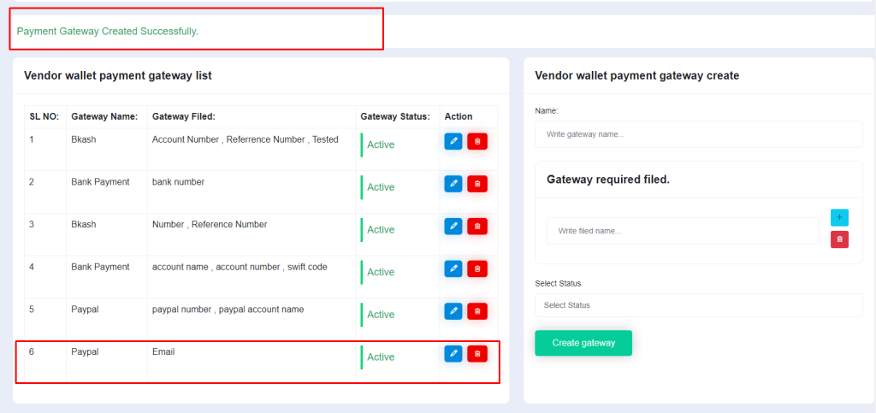Delete the row 5 Paypal gateway
Screen dimensions: 876x413
pyautogui.click(x=477, y=311)
